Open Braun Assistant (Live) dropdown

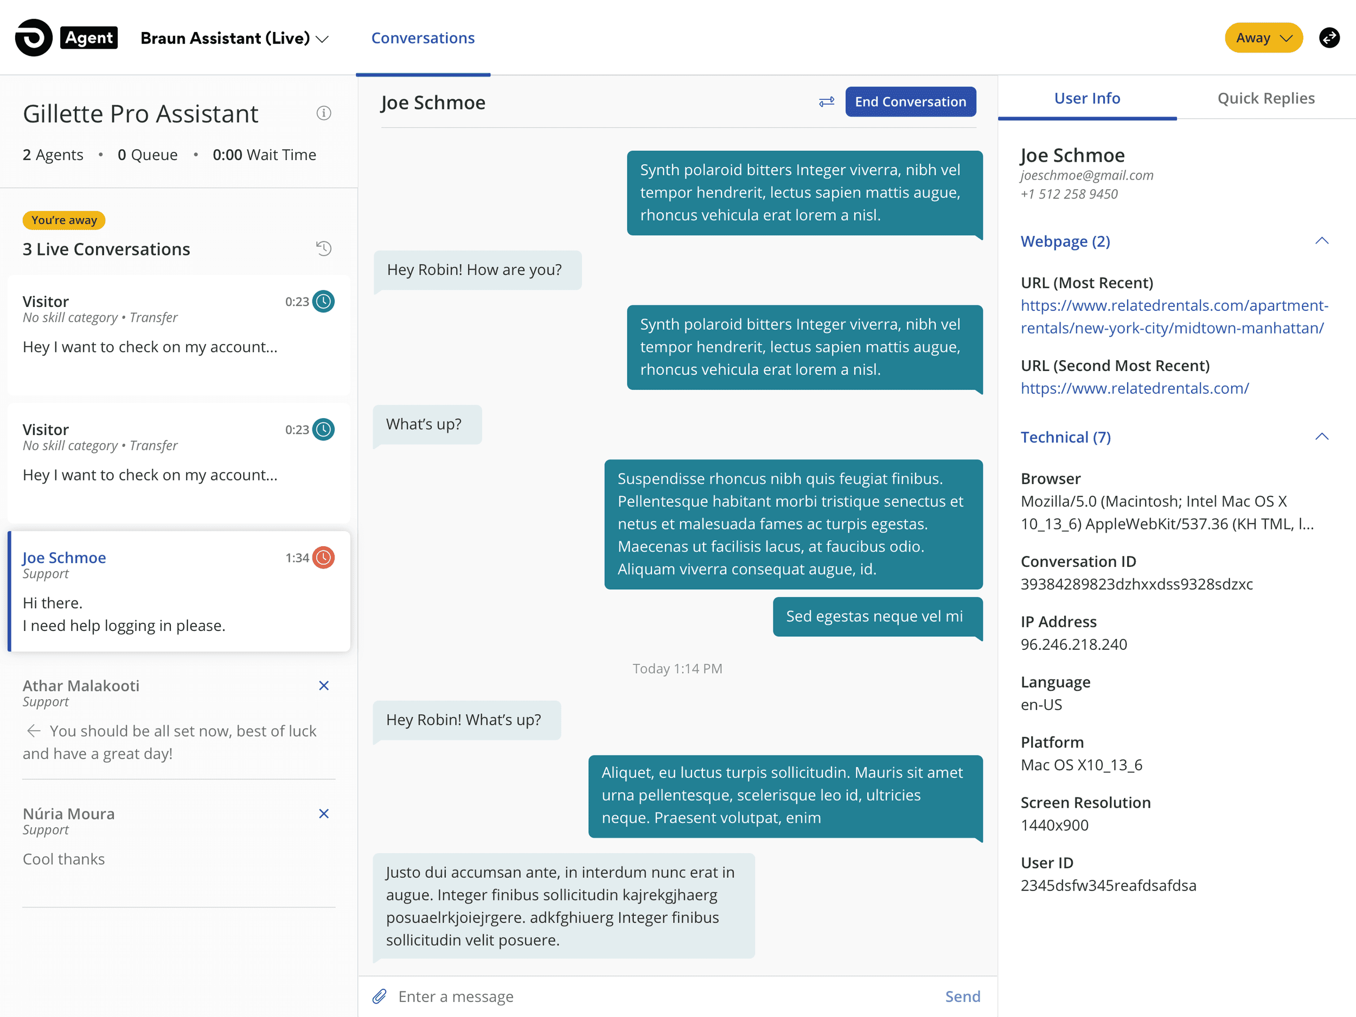click(234, 38)
